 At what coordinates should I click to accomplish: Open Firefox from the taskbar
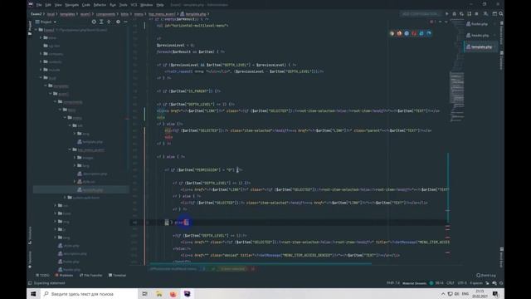pos(173,293)
